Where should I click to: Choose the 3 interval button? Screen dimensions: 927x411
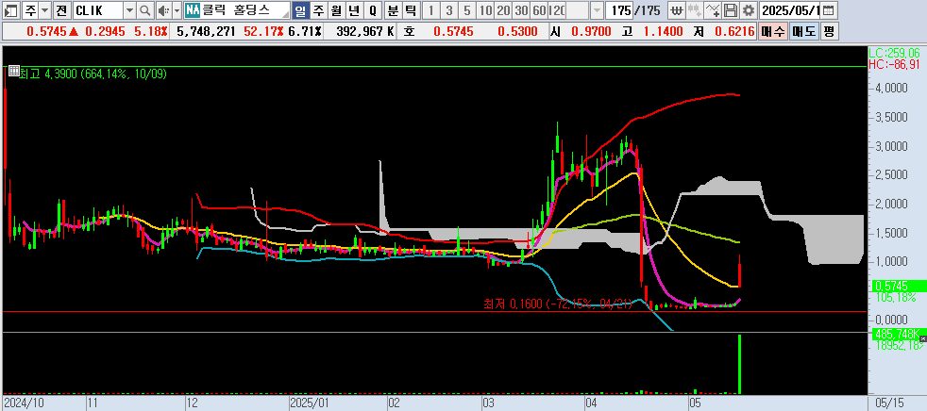[x=448, y=10]
